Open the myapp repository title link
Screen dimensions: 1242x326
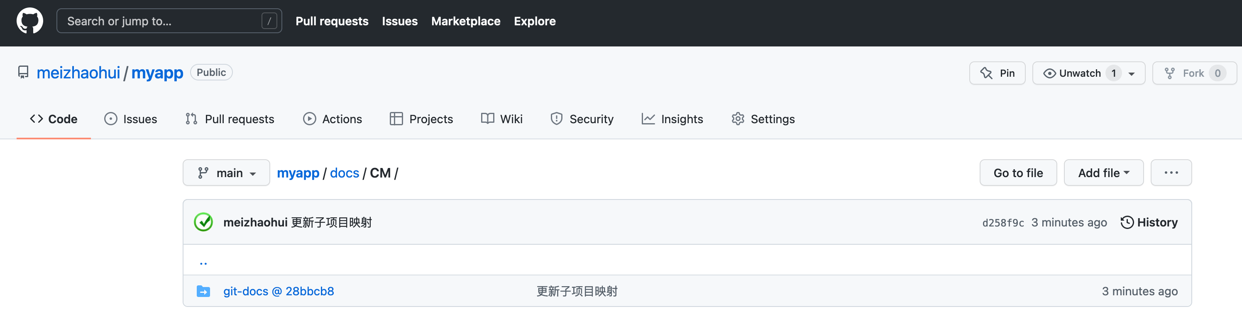(157, 73)
